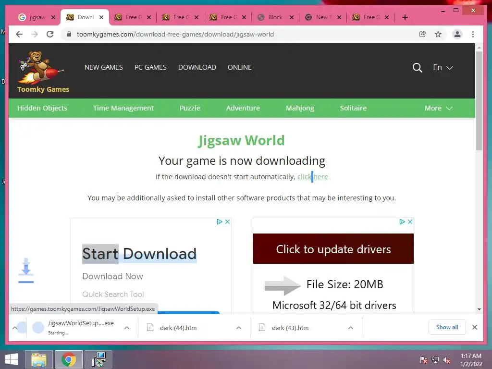Viewport: 492px width, 369px height.
Task: Open the dark (43).htm downloaded file
Action: [x=290, y=328]
